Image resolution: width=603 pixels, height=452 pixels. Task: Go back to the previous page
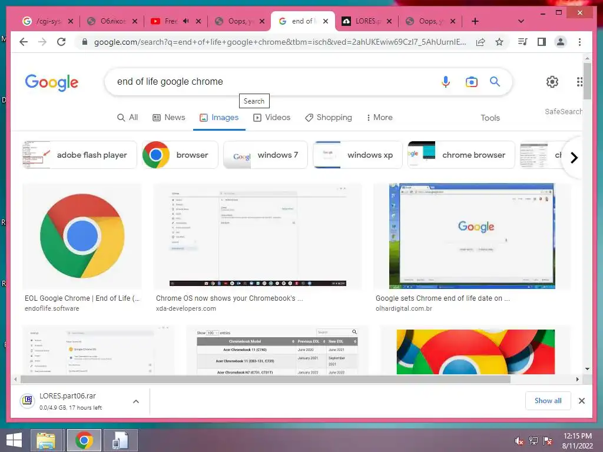point(24,42)
